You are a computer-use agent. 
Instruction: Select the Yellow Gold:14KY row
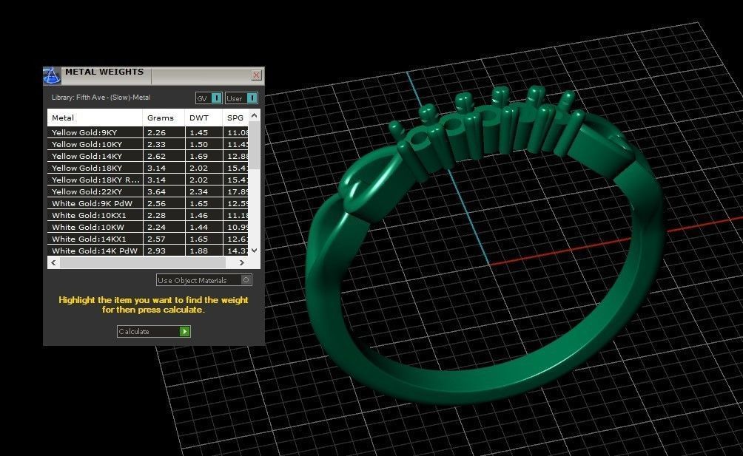(x=148, y=156)
